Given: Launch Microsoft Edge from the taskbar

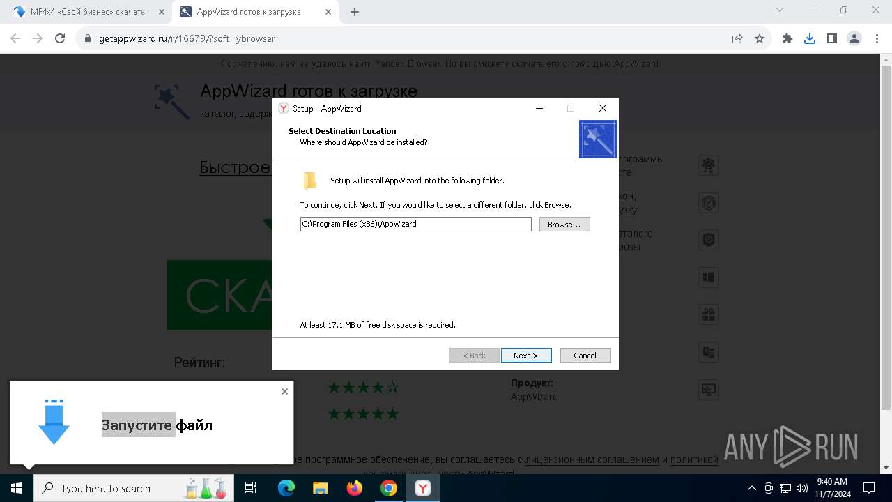Looking at the screenshot, I should (x=286, y=488).
